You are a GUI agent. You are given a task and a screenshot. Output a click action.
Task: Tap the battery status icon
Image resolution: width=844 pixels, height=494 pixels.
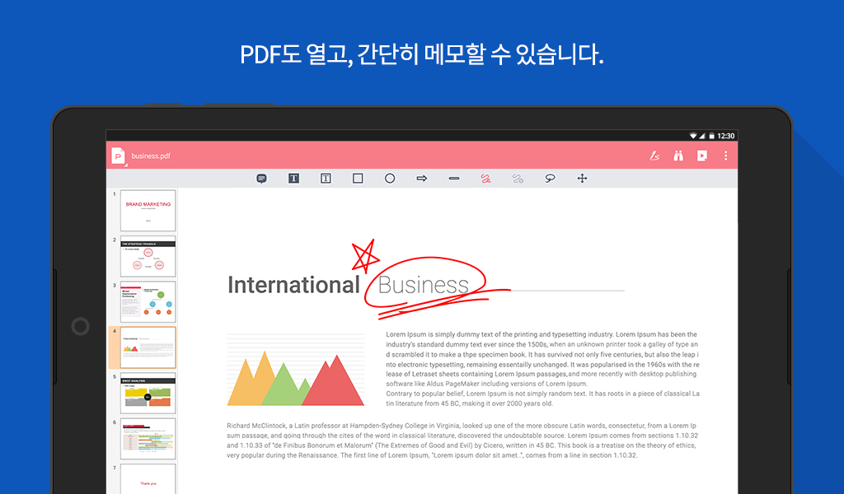point(711,136)
